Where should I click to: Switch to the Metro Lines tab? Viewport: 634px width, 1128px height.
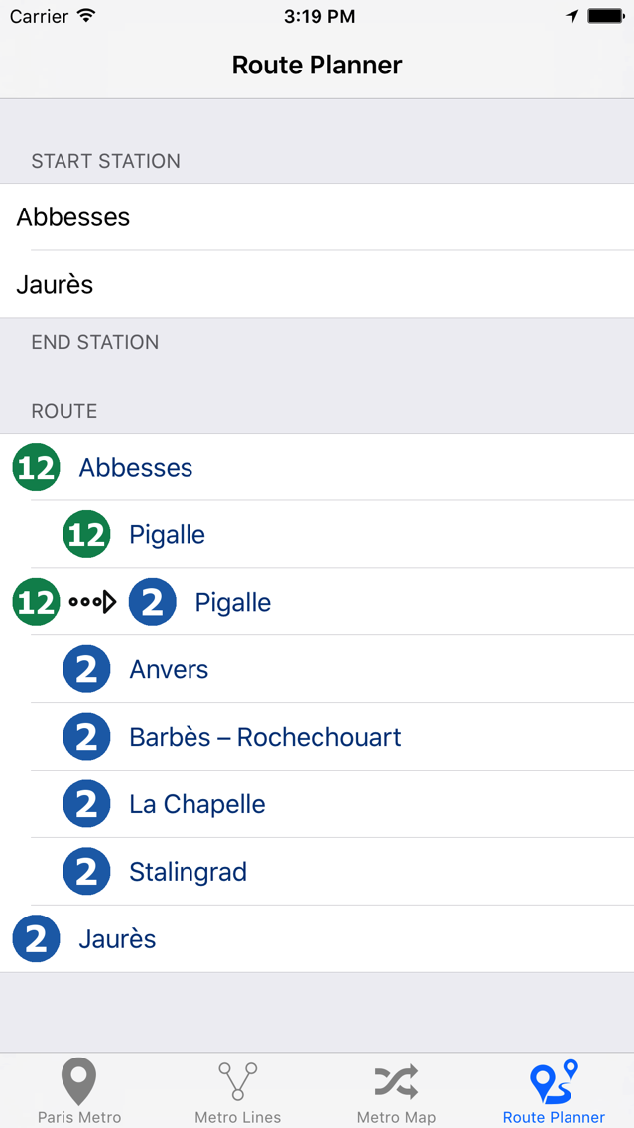click(238, 1090)
